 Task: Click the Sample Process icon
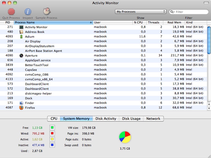click(x=46, y=12)
